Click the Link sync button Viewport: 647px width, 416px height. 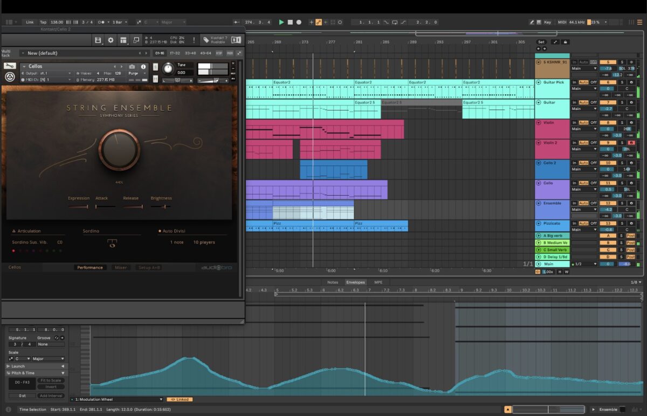point(30,22)
